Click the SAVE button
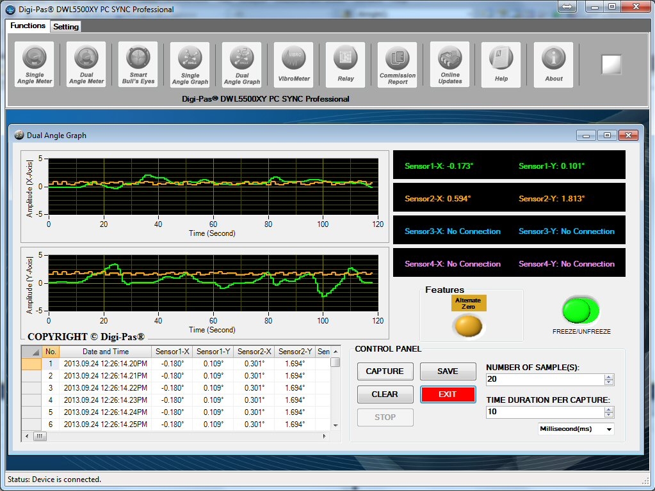Image resolution: width=655 pixels, height=491 pixels. (448, 371)
